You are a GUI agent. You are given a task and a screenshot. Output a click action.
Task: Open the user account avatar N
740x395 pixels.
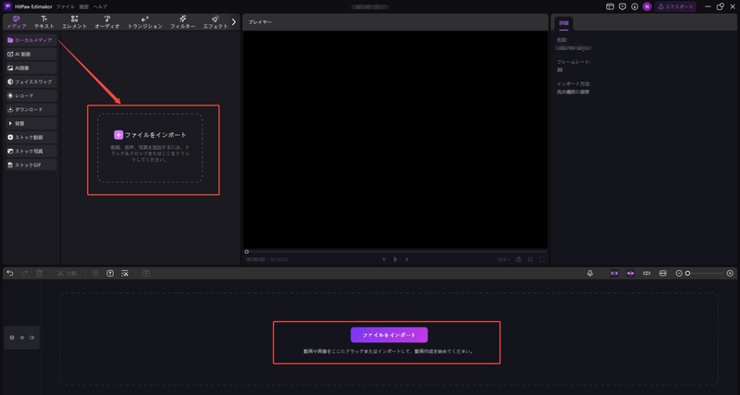click(647, 6)
